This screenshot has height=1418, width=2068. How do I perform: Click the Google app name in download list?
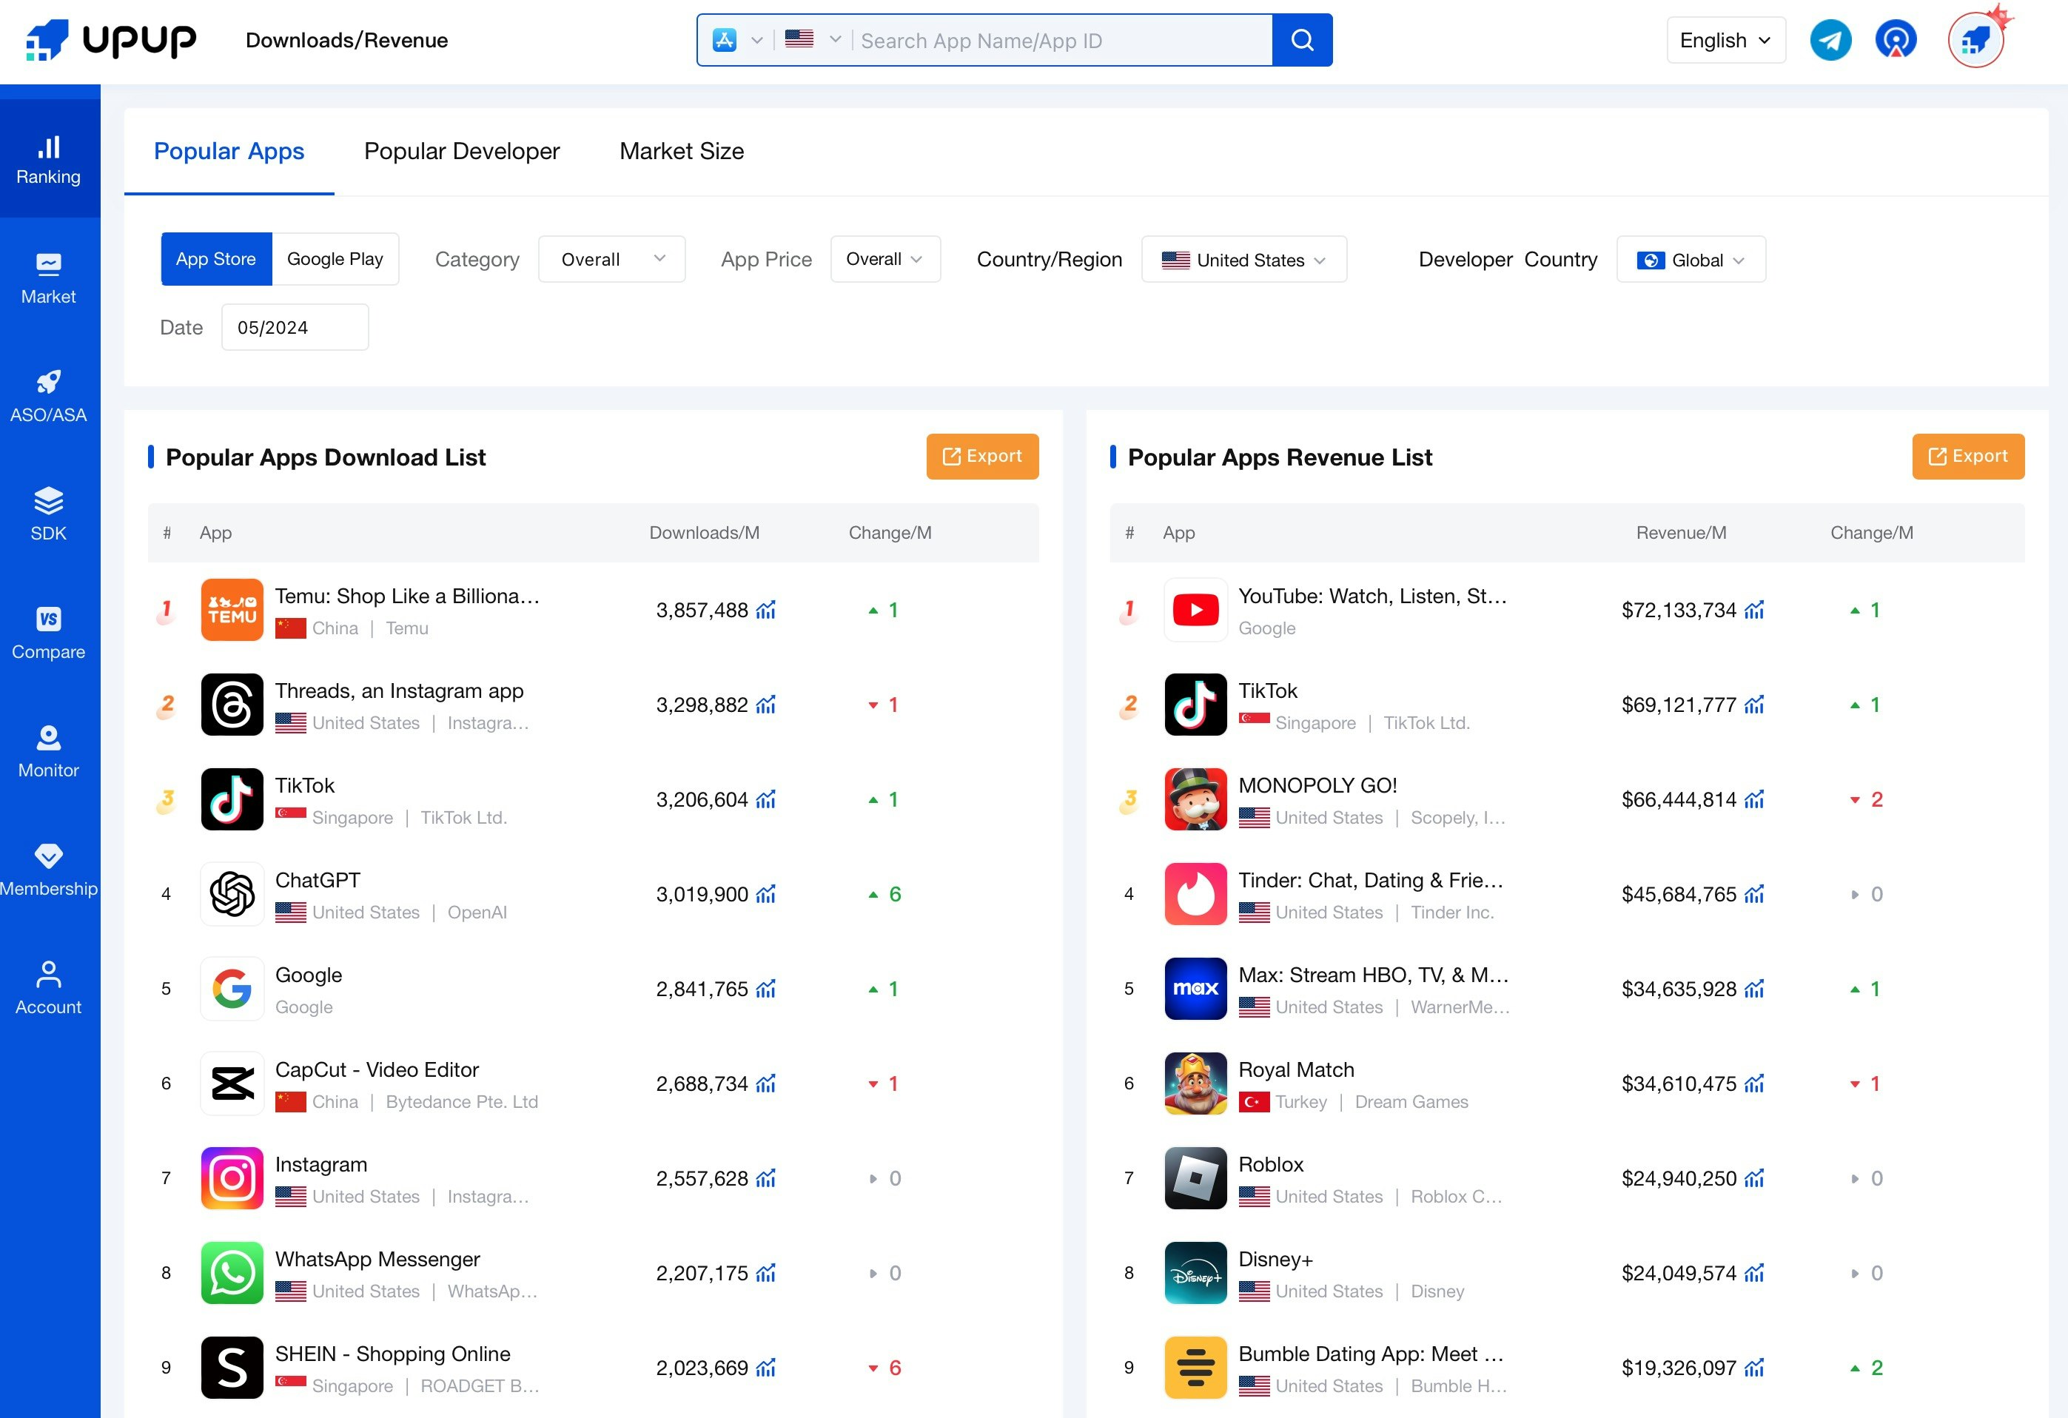[x=309, y=975]
